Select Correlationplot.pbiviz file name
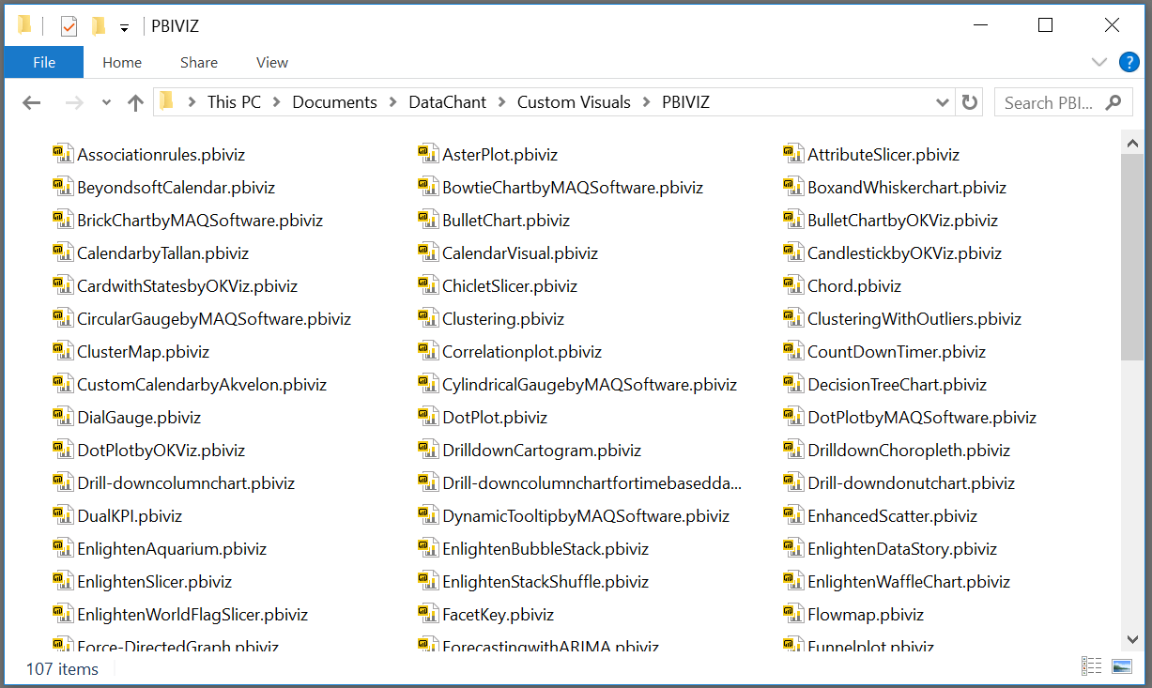This screenshot has width=1152, height=688. 522,352
